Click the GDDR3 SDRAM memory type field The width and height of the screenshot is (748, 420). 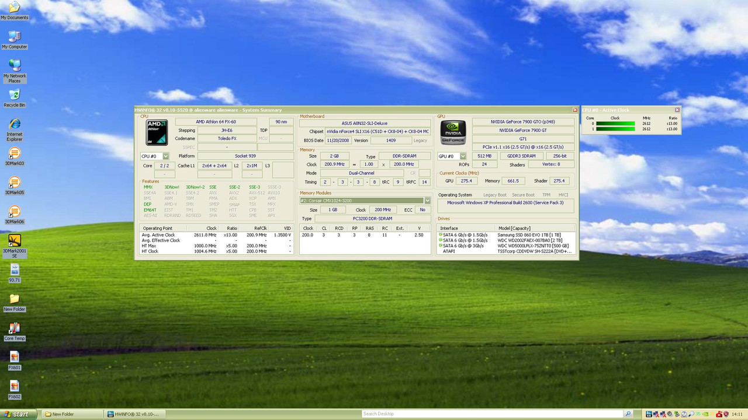click(521, 156)
